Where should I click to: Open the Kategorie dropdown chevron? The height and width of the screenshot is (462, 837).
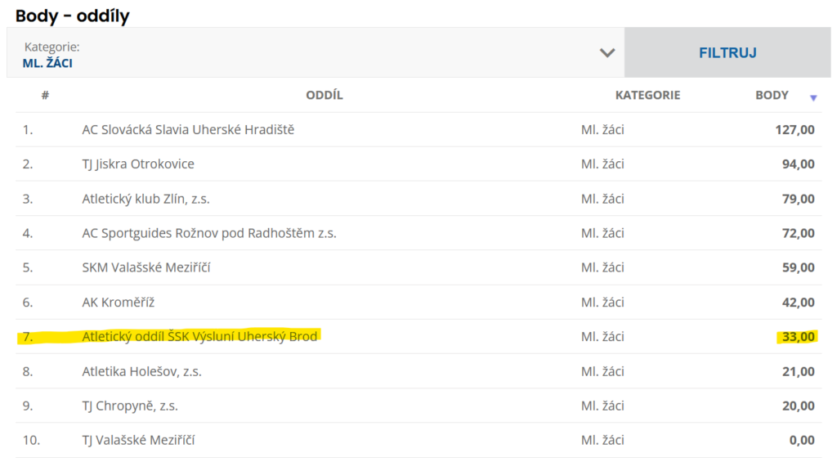(607, 53)
